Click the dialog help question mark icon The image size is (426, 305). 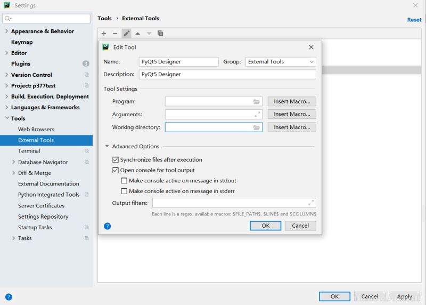[x=107, y=226]
